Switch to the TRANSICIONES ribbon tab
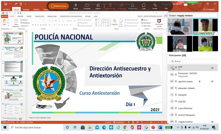 point(39,16)
